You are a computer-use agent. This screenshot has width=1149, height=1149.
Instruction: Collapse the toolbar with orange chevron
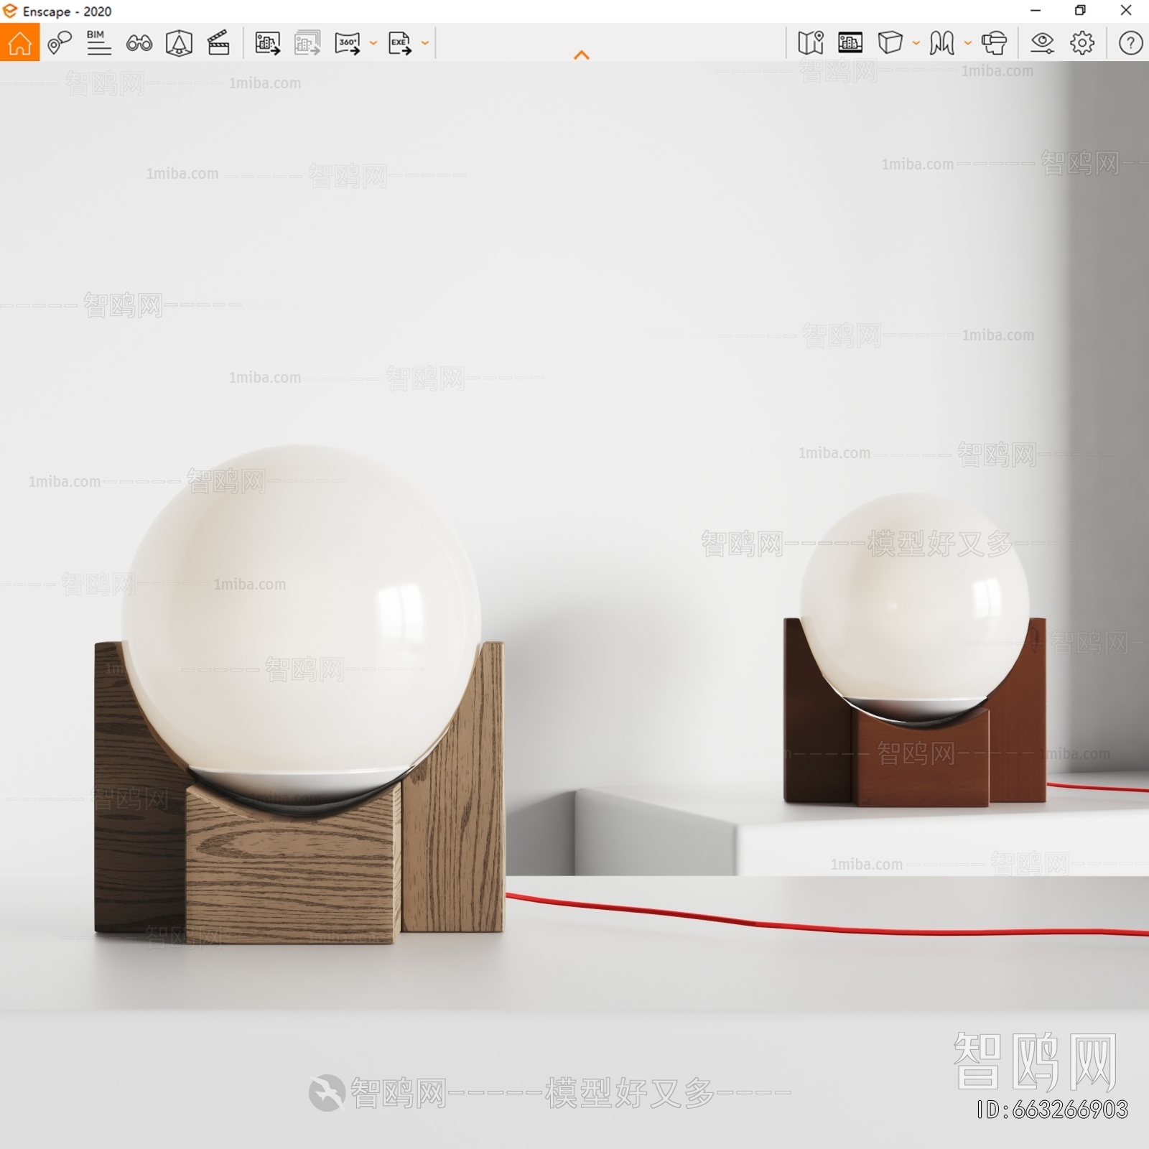coord(582,55)
